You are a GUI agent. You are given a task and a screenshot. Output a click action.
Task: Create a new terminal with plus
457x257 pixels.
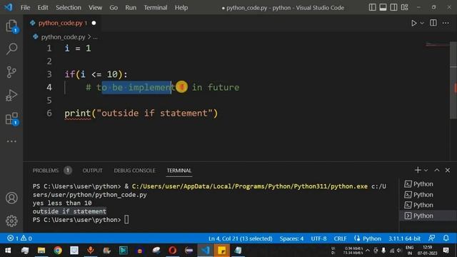coord(418,170)
